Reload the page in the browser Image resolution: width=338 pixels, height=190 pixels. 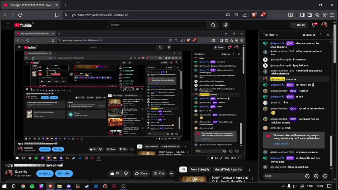click(x=20, y=15)
